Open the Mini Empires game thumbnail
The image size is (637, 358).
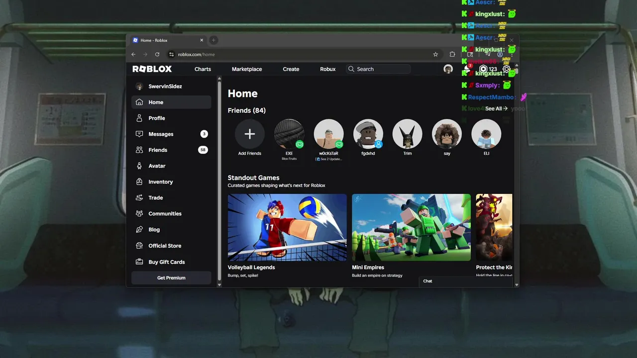point(411,227)
